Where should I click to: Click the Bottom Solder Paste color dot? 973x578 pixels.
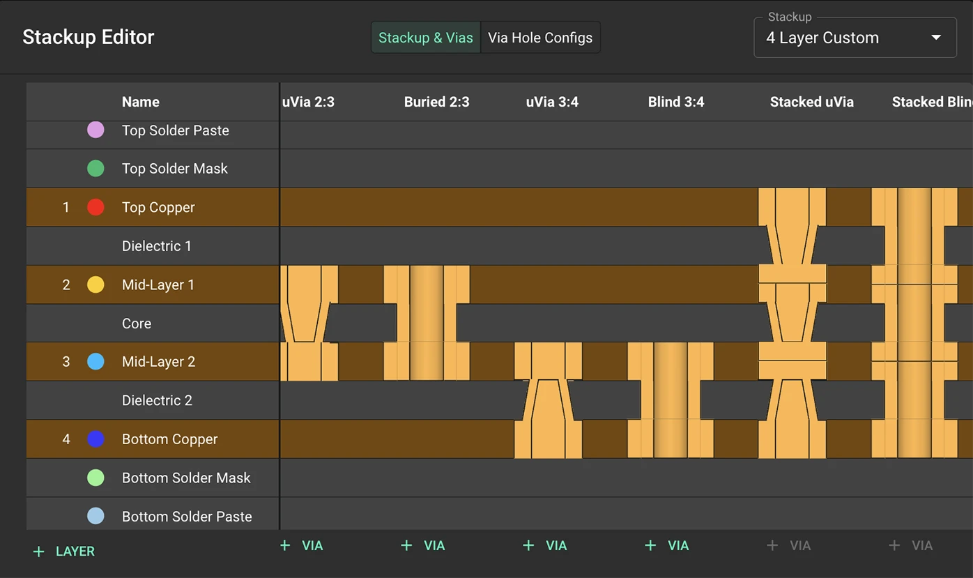tap(95, 516)
